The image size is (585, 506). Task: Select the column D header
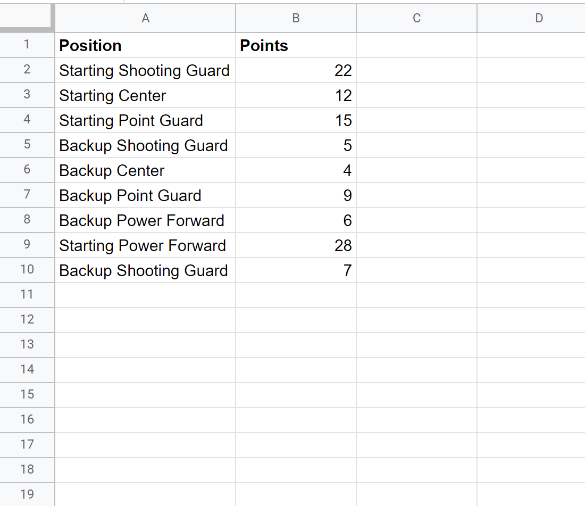(x=538, y=19)
